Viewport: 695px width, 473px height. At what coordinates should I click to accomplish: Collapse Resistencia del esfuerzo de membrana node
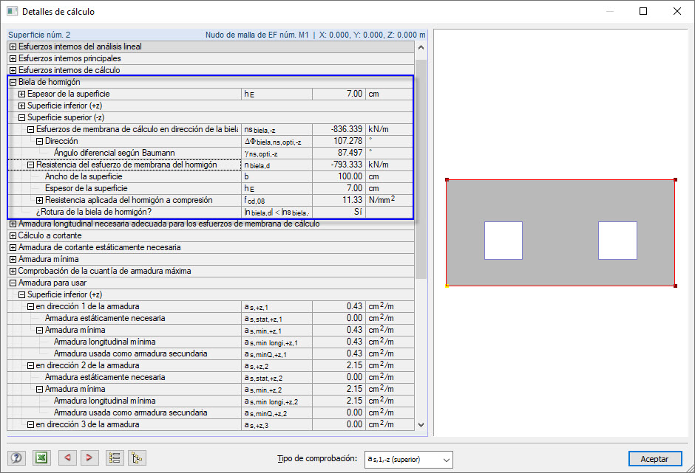tap(30, 165)
